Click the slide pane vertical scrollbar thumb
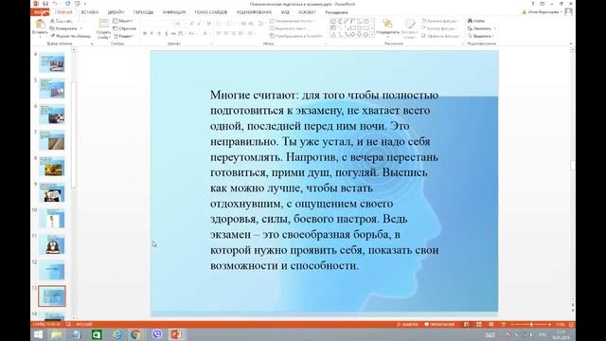This screenshot has height=341, width=606. [x=572, y=165]
